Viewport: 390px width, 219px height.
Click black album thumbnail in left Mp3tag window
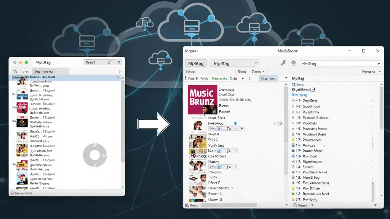point(22,122)
